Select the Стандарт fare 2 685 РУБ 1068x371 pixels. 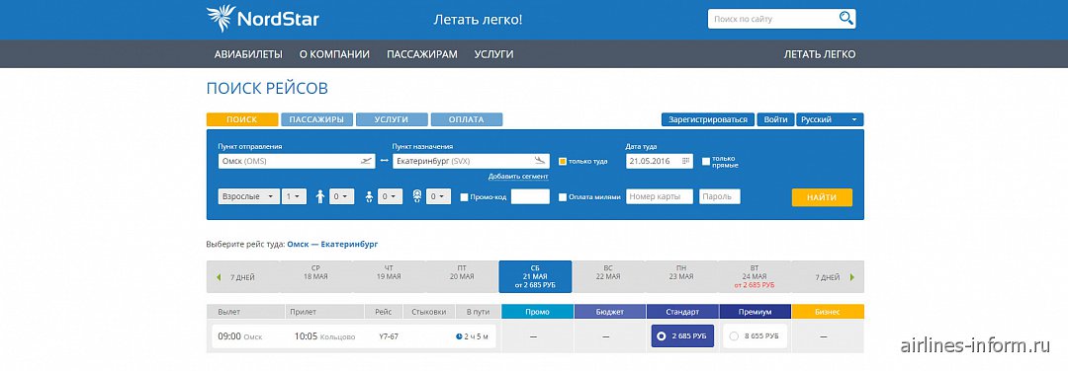pos(682,335)
